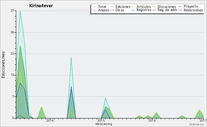Click the mid-2014 Total peak near 21
This screenshot has width=207, height=127.
(71, 57)
